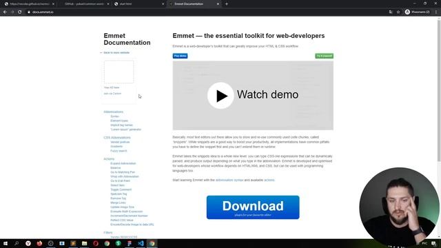Open Go to Matching Pair link
Viewport: 441px width, 248px height.
click(x=123, y=172)
